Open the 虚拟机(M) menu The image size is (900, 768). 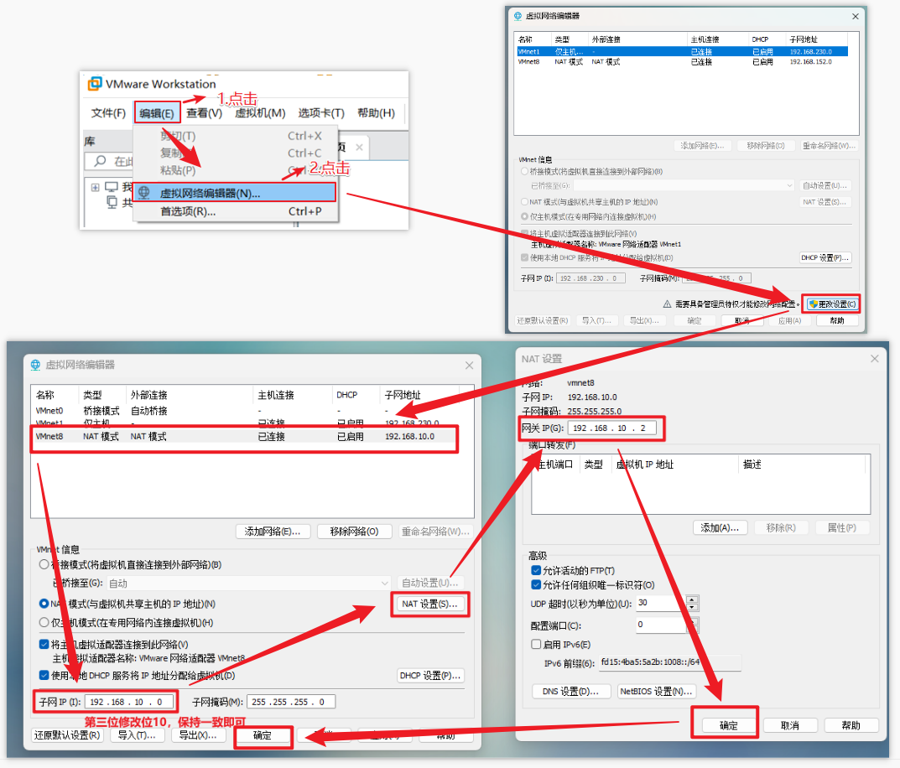click(x=260, y=113)
